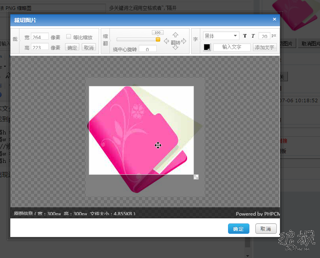320x258 pixels.
Task: Click 确定 in the crop size panel
Action: pos(72,47)
